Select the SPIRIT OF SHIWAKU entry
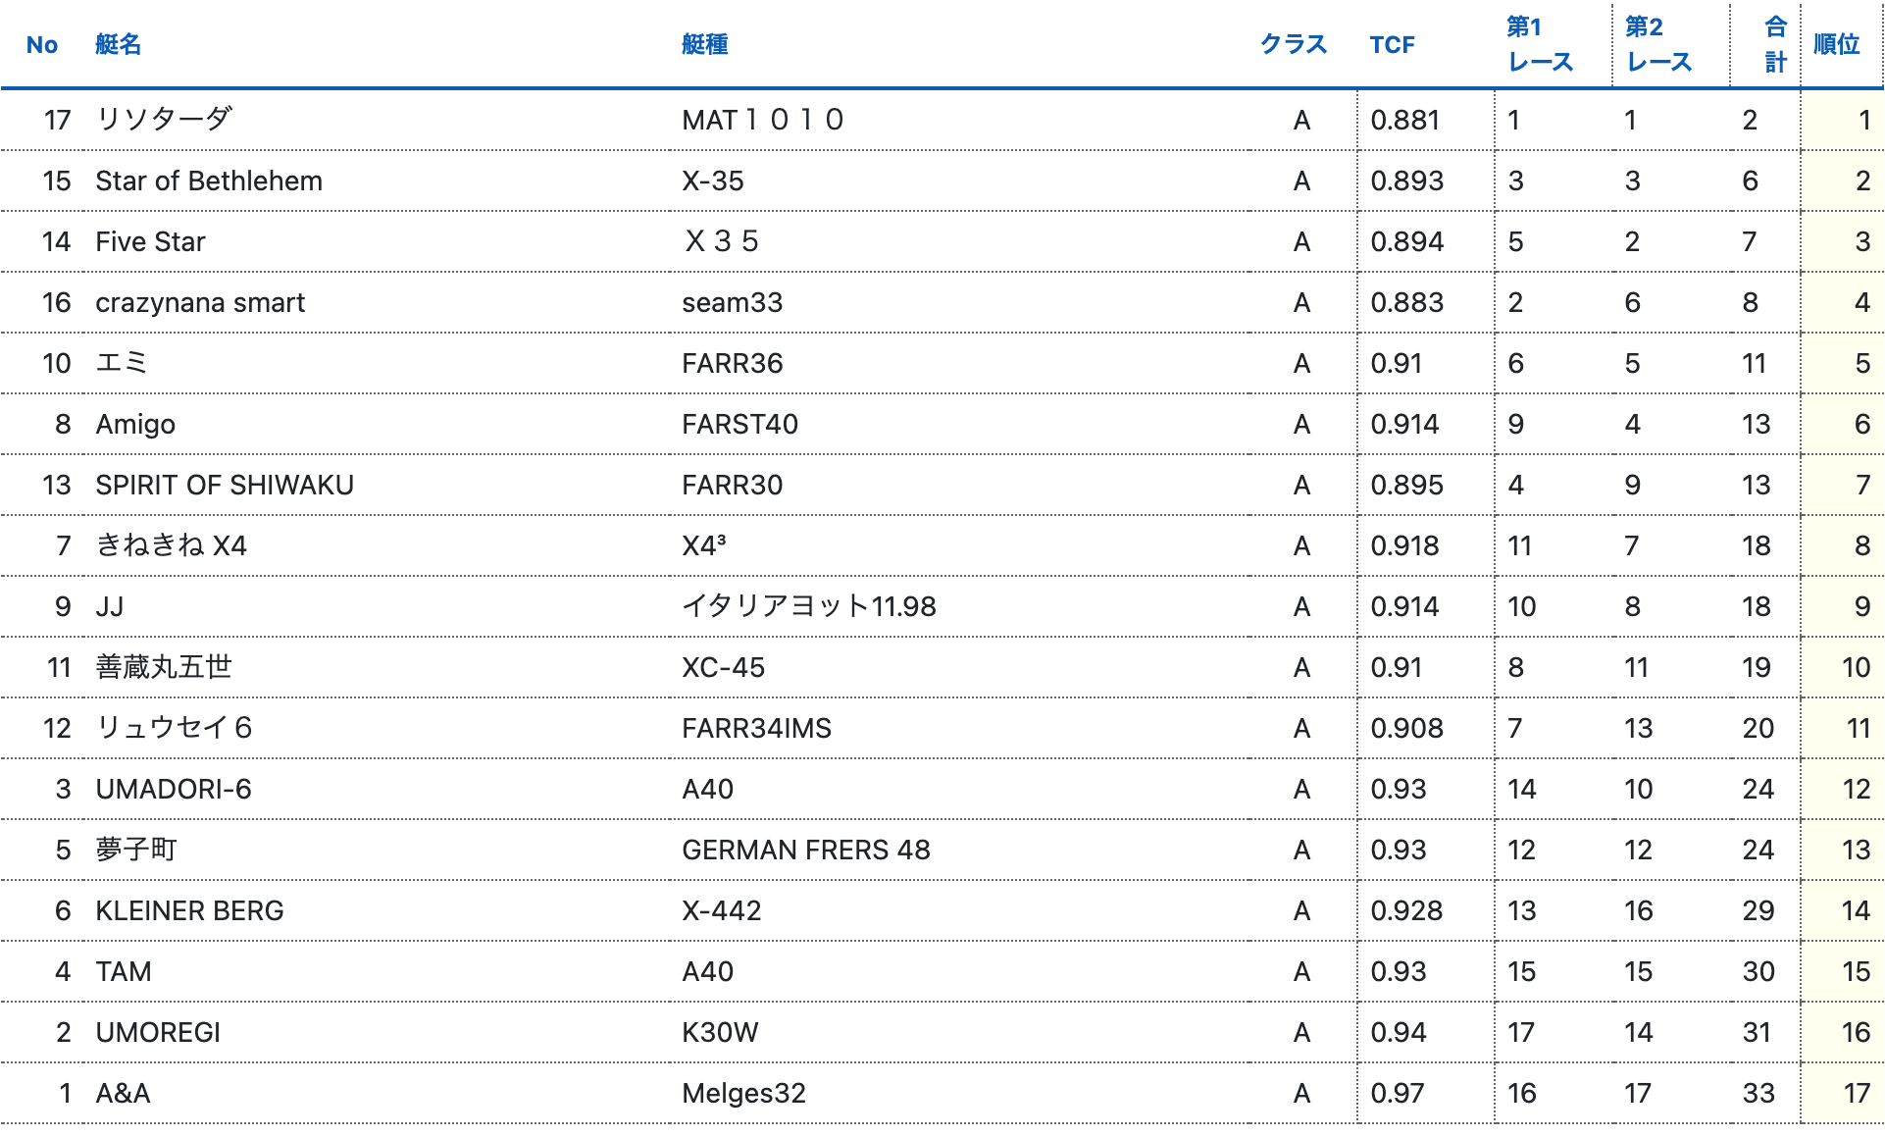Viewport: 1885px width, 1136px height. [225, 486]
